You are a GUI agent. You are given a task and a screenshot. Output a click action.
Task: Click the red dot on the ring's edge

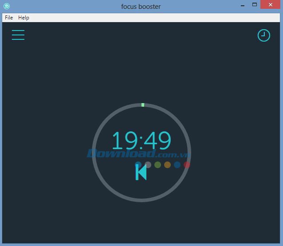187,165
